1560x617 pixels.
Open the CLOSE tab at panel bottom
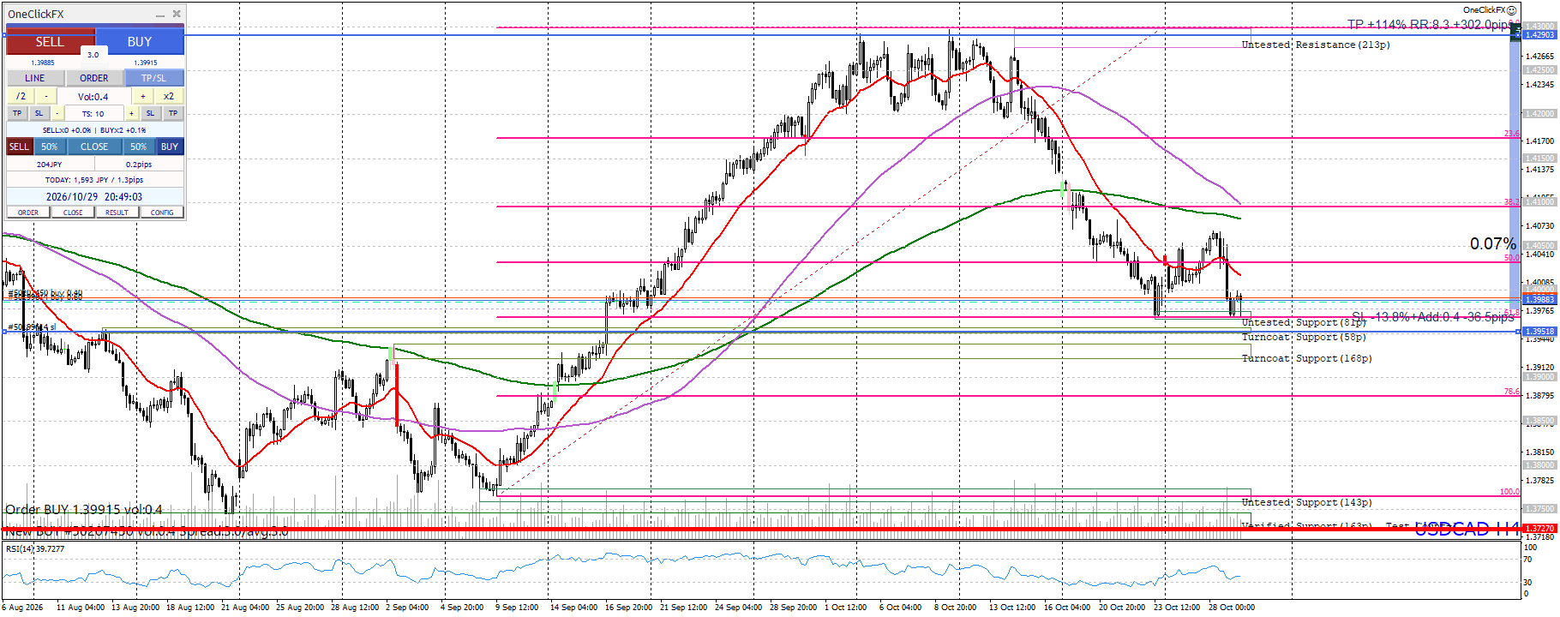[73, 213]
